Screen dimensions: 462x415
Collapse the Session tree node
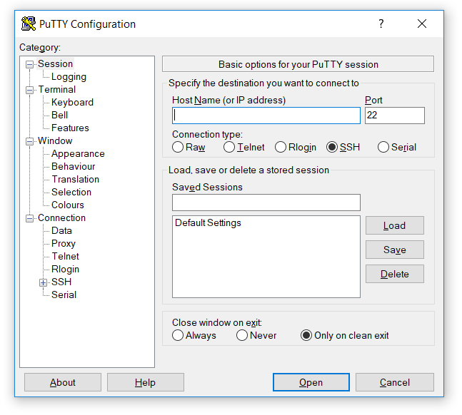29,64
